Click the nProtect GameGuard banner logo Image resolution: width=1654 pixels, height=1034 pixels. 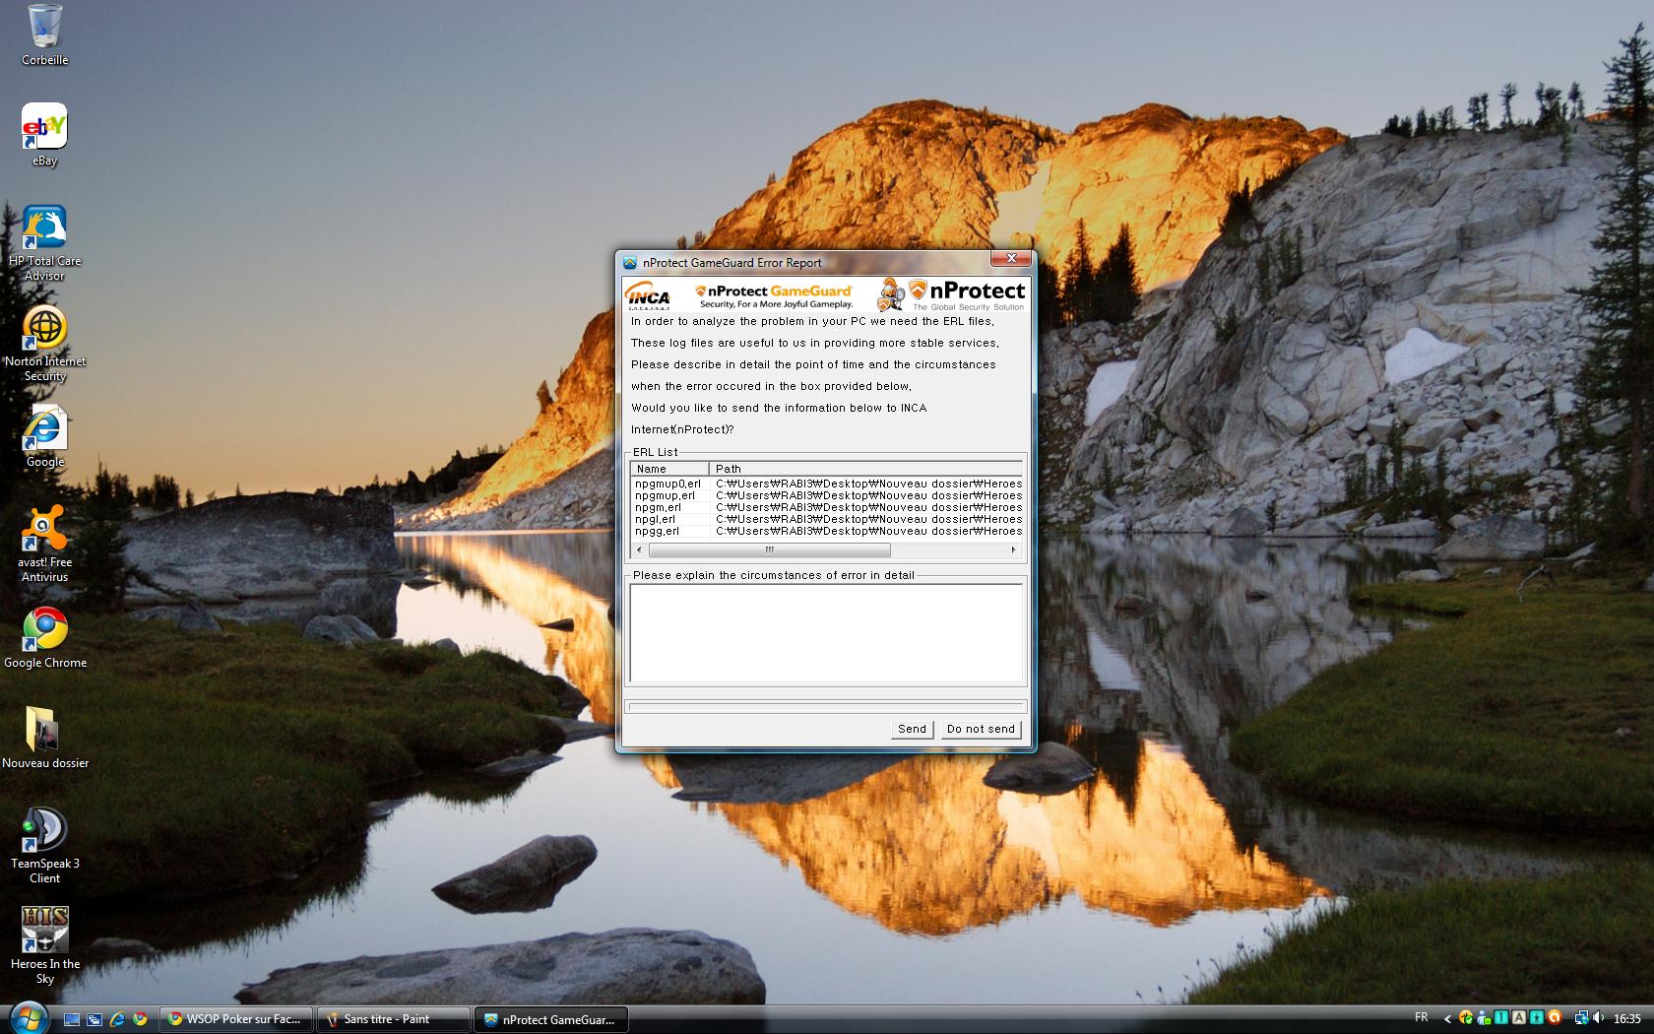click(774, 295)
